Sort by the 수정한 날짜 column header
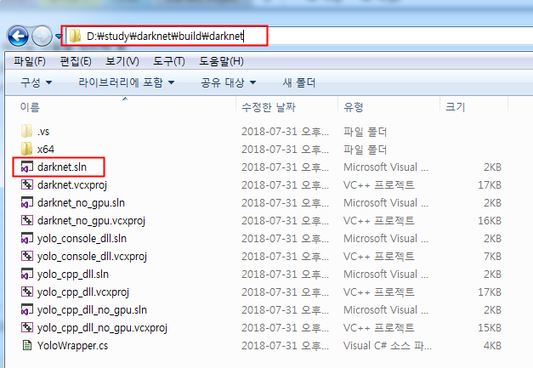The width and height of the screenshot is (533, 368). pyautogui.click(x=269, y=107)
